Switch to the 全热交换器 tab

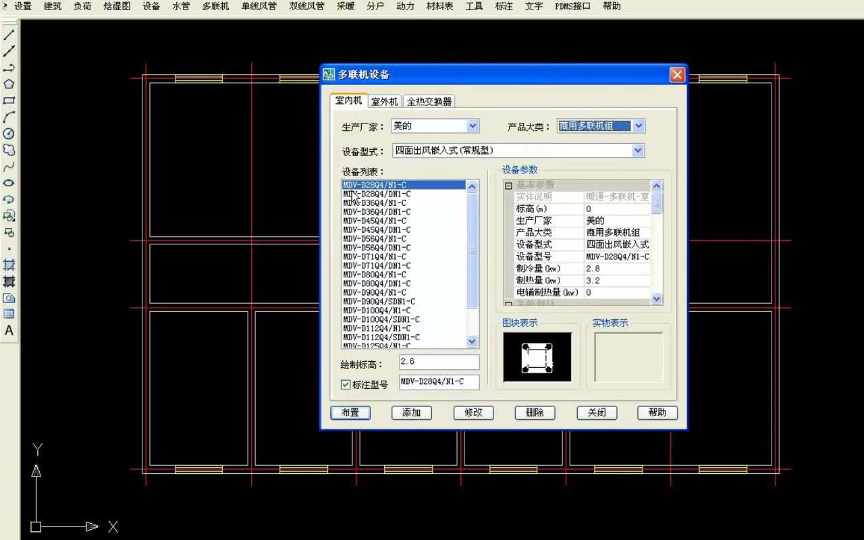(429, 102)
